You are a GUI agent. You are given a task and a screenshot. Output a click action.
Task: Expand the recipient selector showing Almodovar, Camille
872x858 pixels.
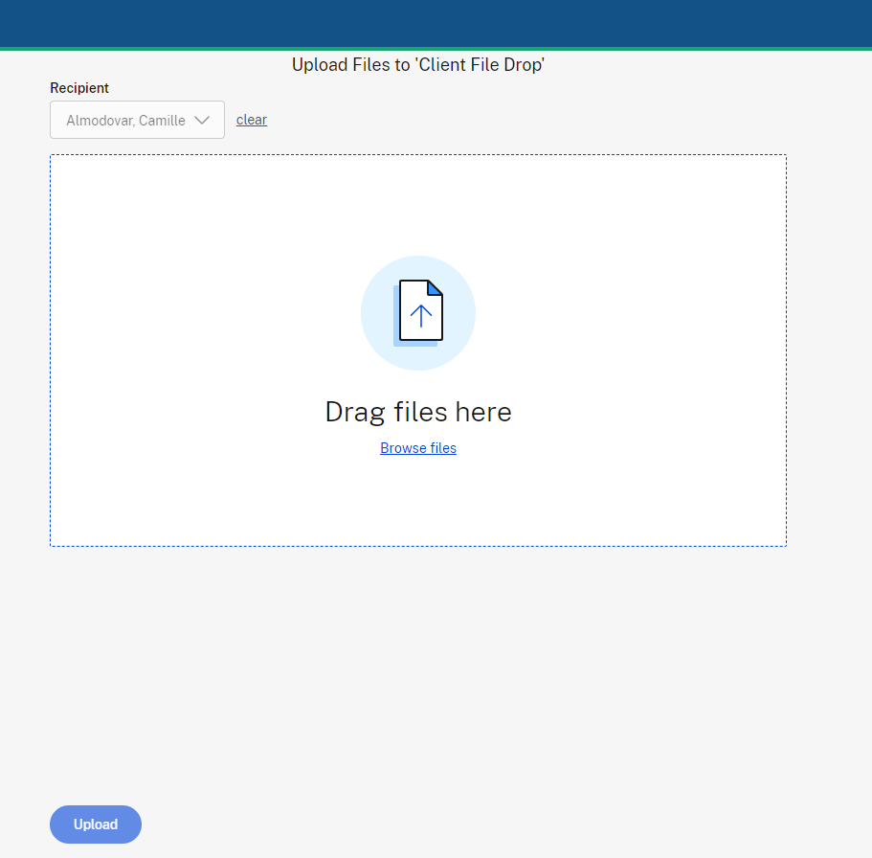click(137, 120)
